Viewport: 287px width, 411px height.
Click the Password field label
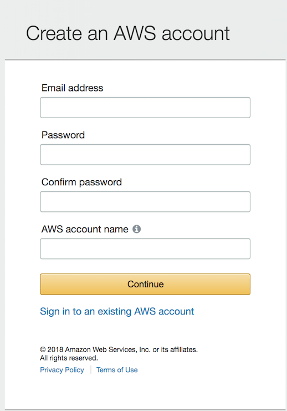[63, 135]
